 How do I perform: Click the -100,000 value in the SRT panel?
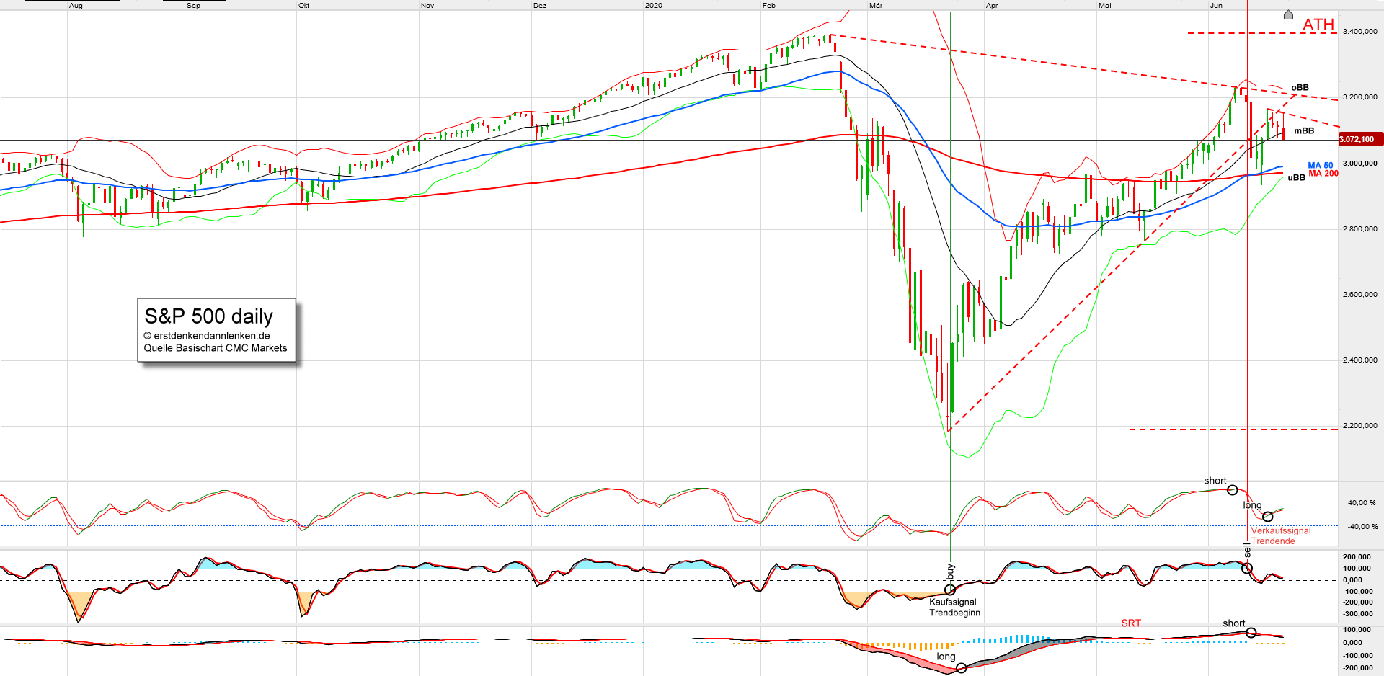tap(1357, 656)
